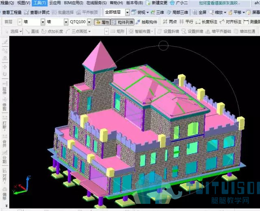Open the BIM应用(I) menu
This screenshot has width=260, height=211.
click(74, 3)
